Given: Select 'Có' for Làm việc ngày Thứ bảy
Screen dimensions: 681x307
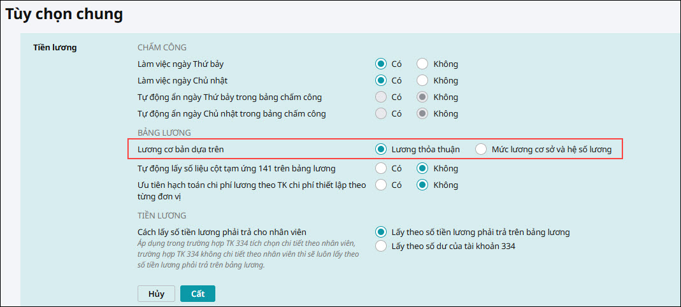Looking at the screenshot, I should [381, 64].
